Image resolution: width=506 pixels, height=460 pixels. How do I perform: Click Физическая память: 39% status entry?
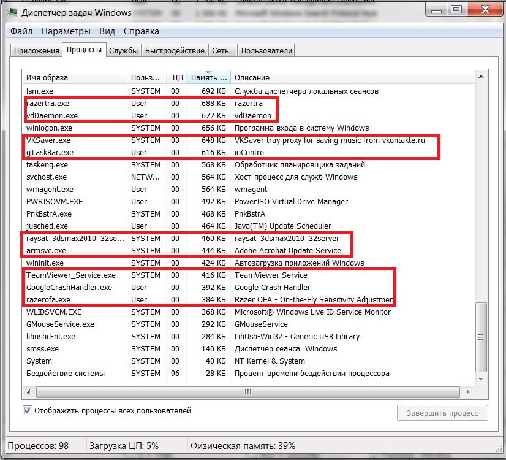(x=243, y=446)
